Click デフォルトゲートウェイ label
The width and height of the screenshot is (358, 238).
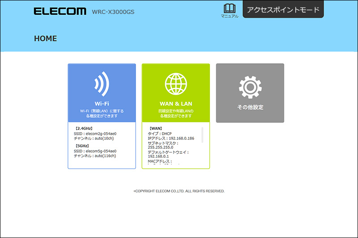point(168,152)
